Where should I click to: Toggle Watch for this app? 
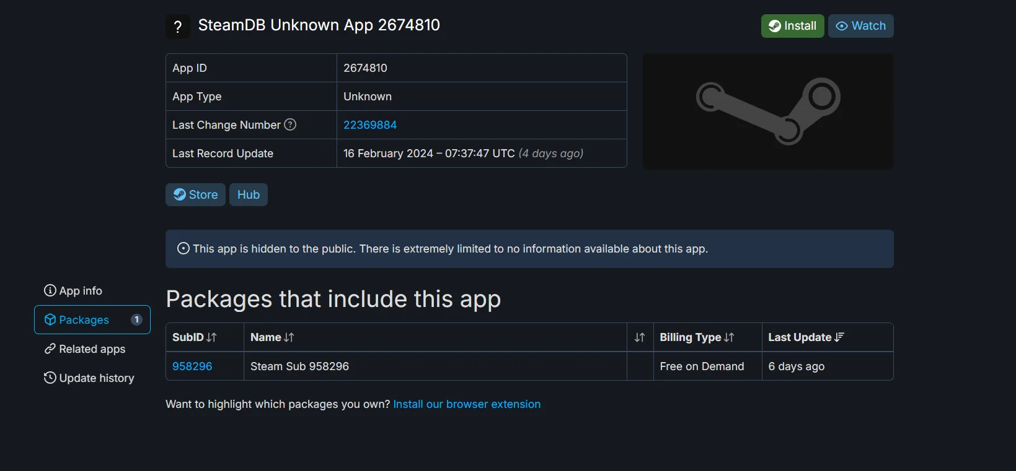[x=860, y=26]
